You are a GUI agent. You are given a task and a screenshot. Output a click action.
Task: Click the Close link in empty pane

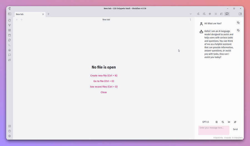104,92
